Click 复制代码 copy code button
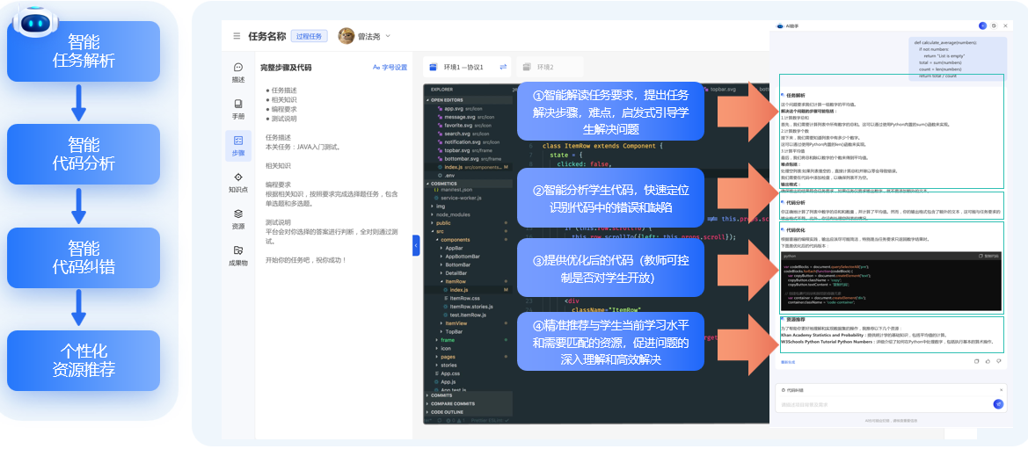This screenshot has width=1028, height=449. (987, 257)
